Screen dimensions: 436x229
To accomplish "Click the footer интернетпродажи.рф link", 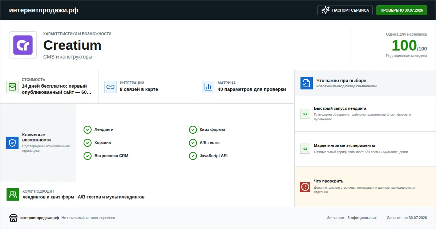I will (x=40, y=218).
